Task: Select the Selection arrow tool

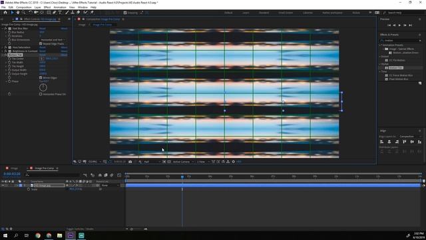Action: (12, 13)
